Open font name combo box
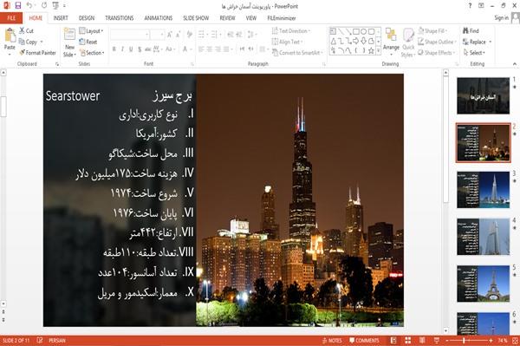520x346 pixels. pos(130,34)
